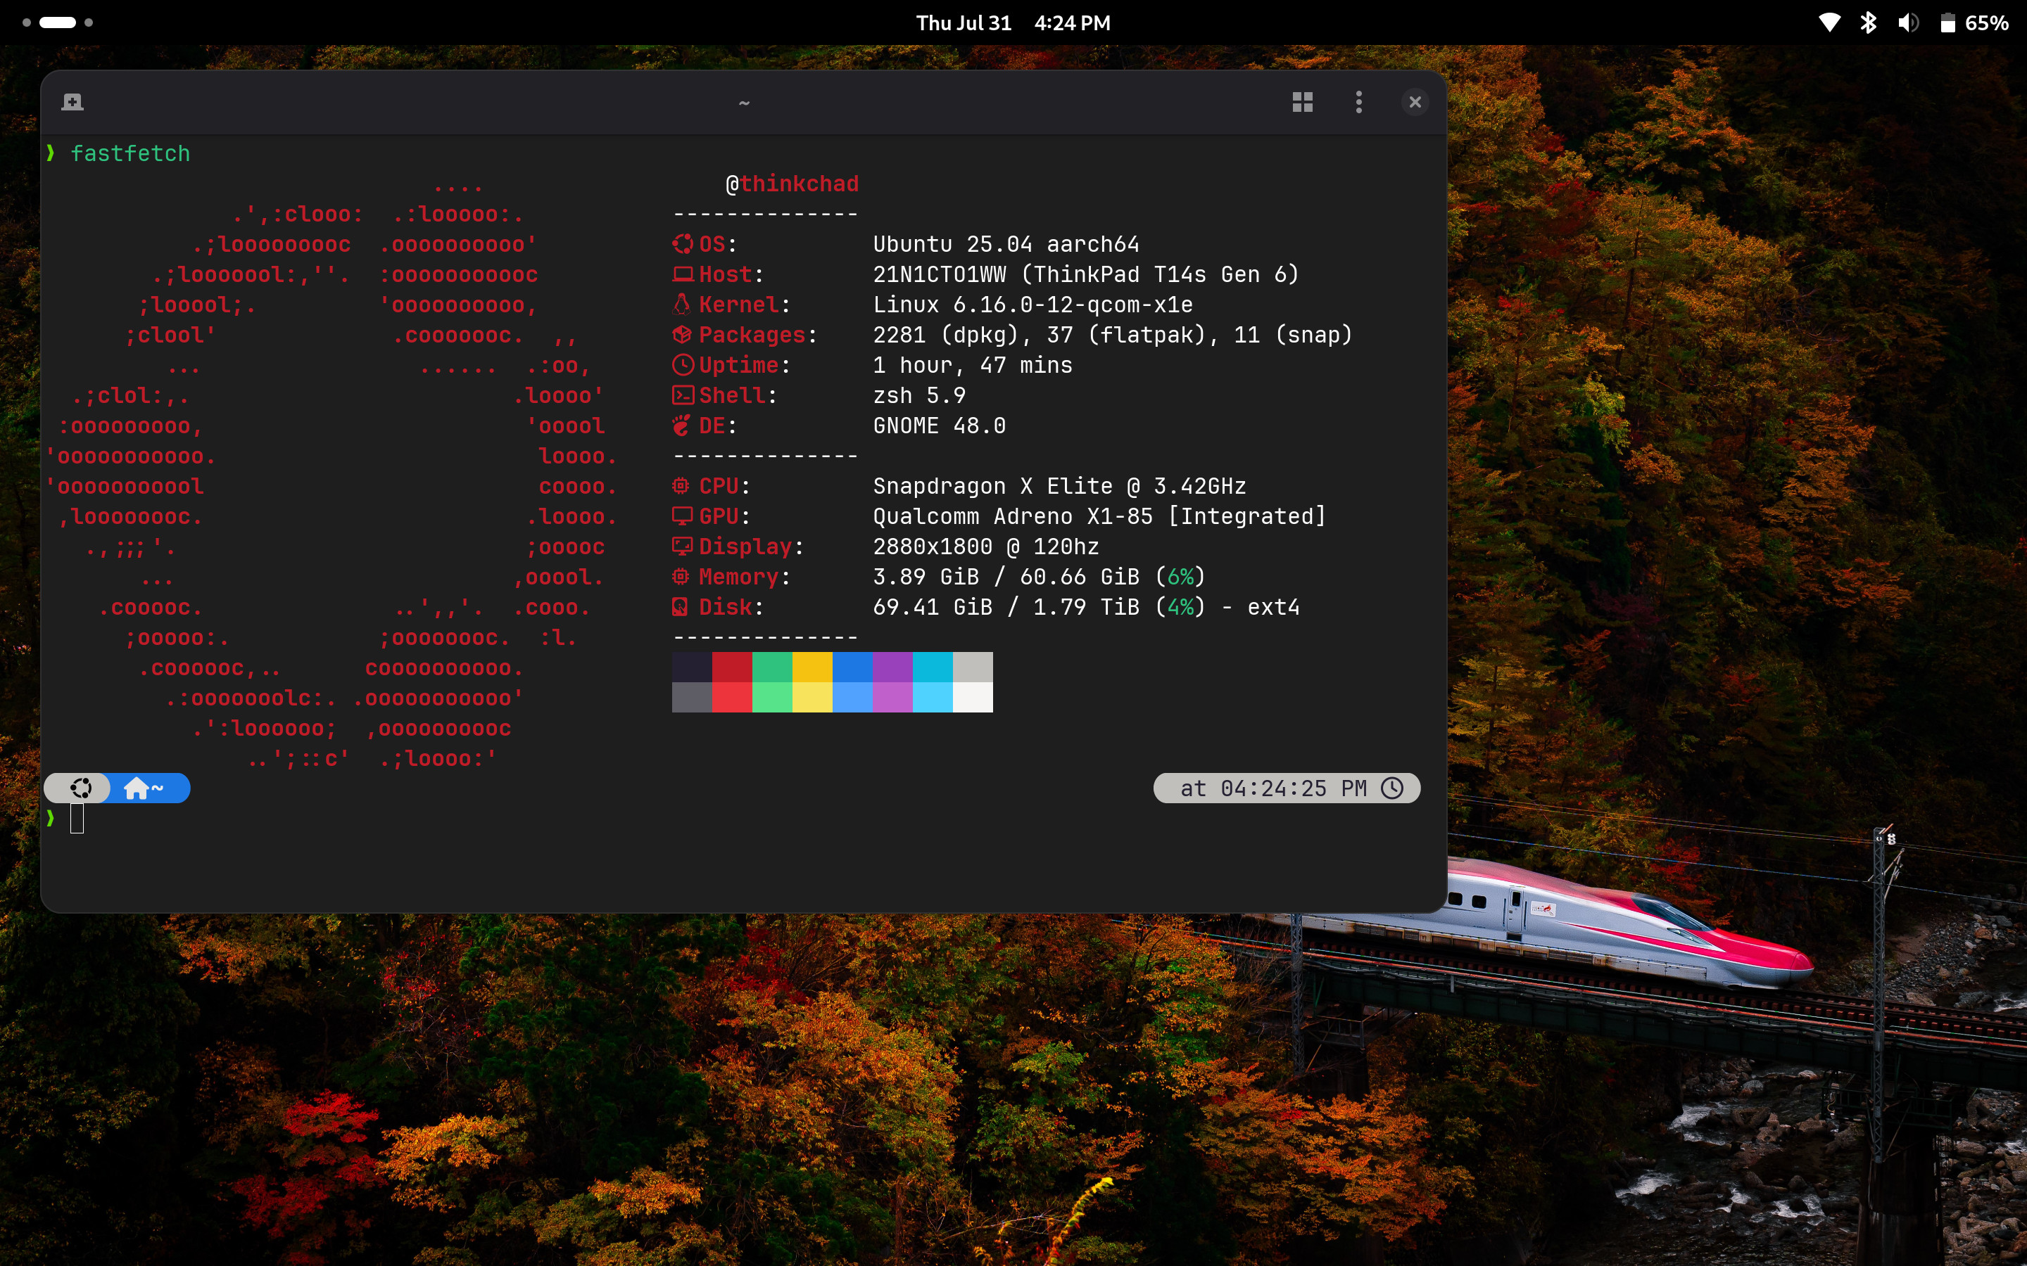Click the 65% battery percentage text
Viewport: 2027px width, 1266px height.
(x=1987, y=23)
